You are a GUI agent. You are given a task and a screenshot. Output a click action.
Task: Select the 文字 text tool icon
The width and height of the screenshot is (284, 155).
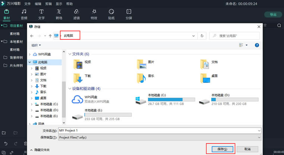pyautogui.click(x=41, y=14)
